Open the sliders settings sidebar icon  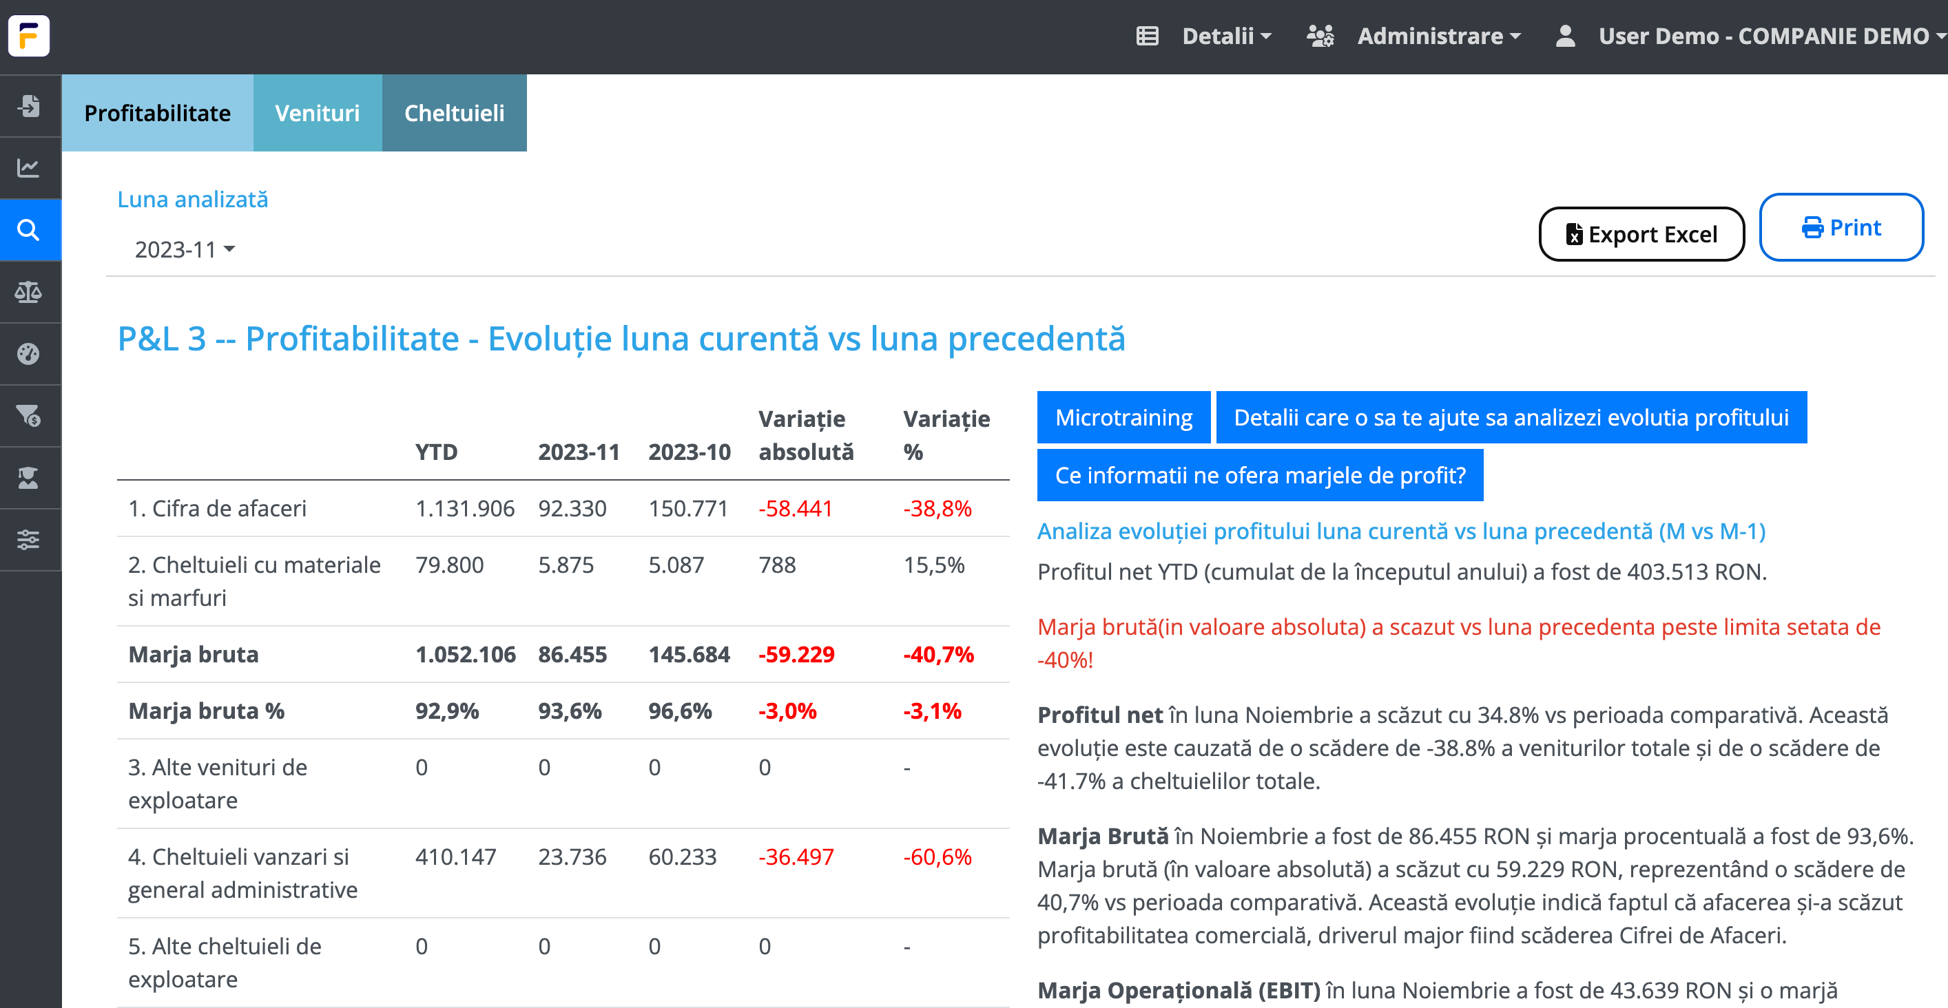coord(29,540)
